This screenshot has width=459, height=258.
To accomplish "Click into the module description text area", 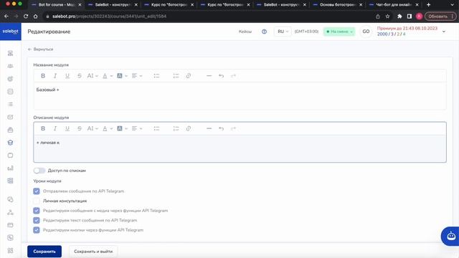I will 240,148.
